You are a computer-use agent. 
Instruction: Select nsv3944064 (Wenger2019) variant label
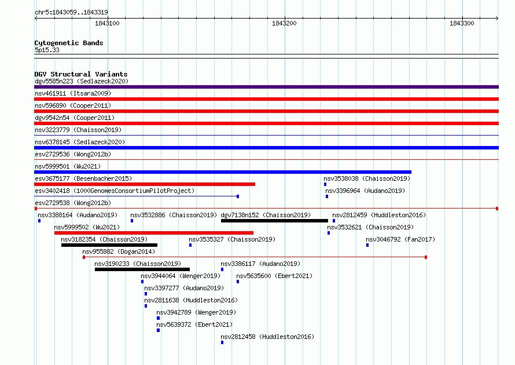point(181,276)
